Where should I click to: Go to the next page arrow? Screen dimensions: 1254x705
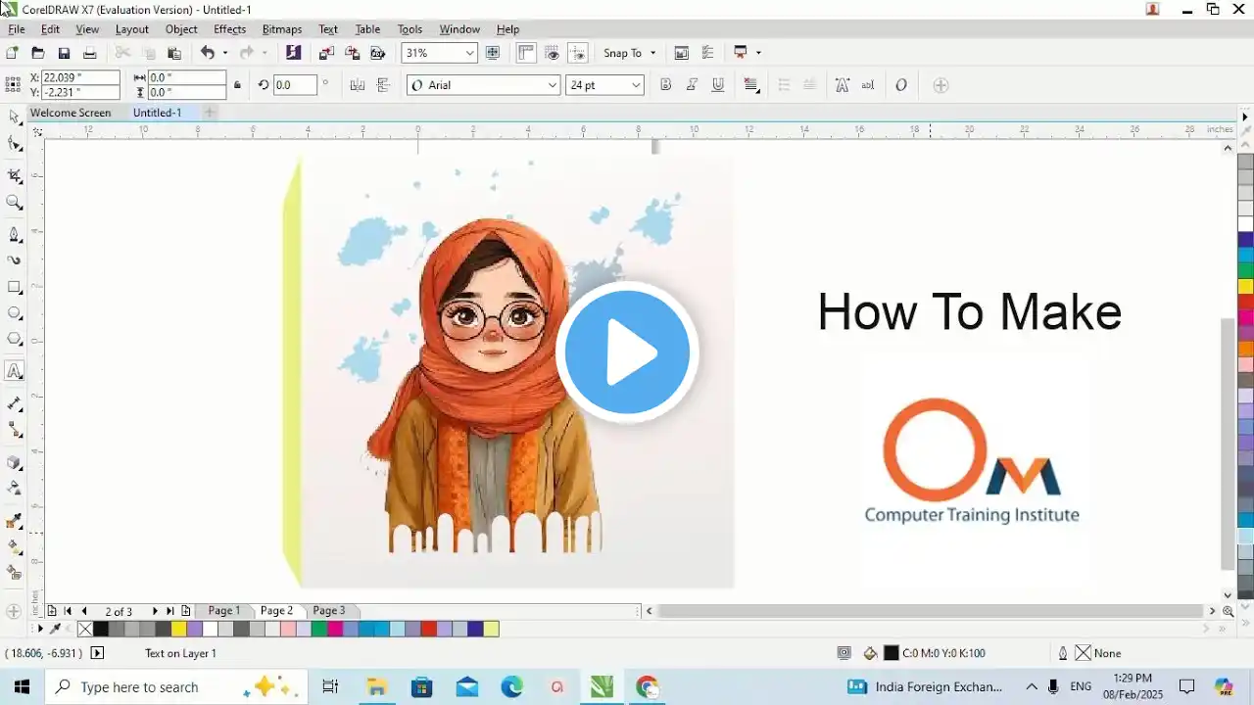(x=155, y=611)
